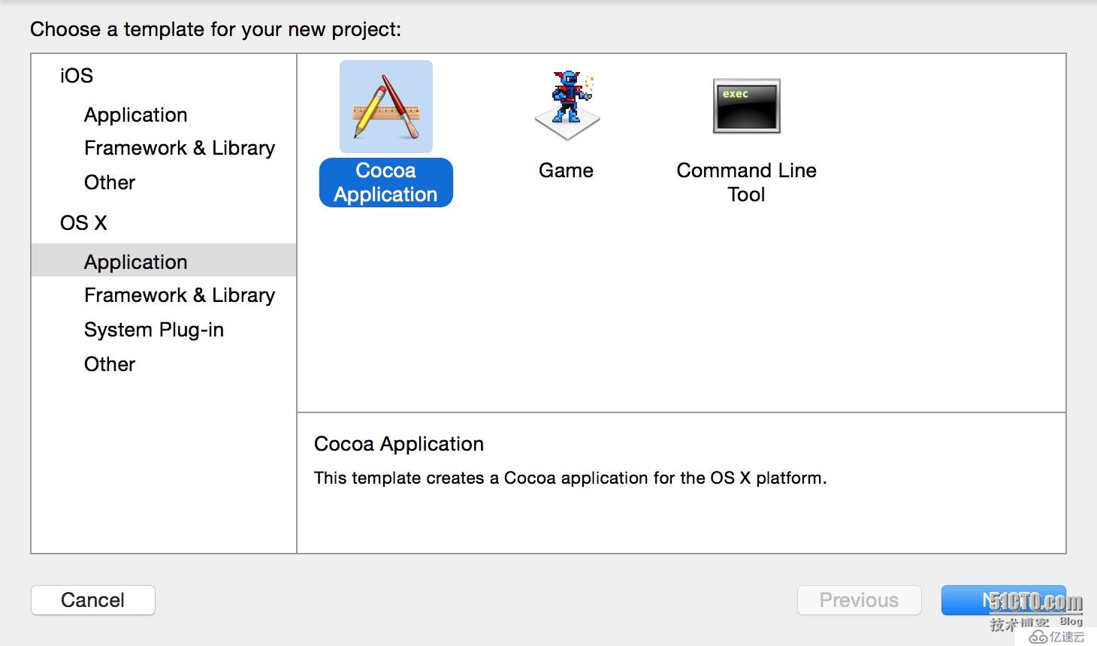
Task: Select System Plug-in category
Action: click(x=154, y=330)
